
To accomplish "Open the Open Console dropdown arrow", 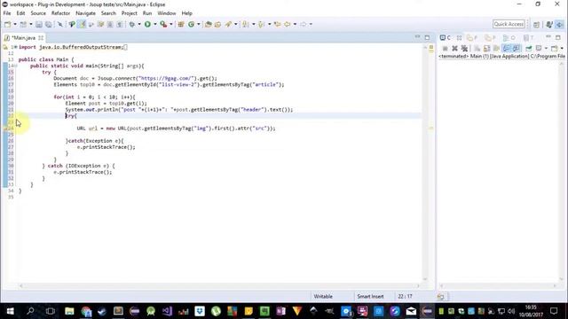I will click(x=562, y=48).
